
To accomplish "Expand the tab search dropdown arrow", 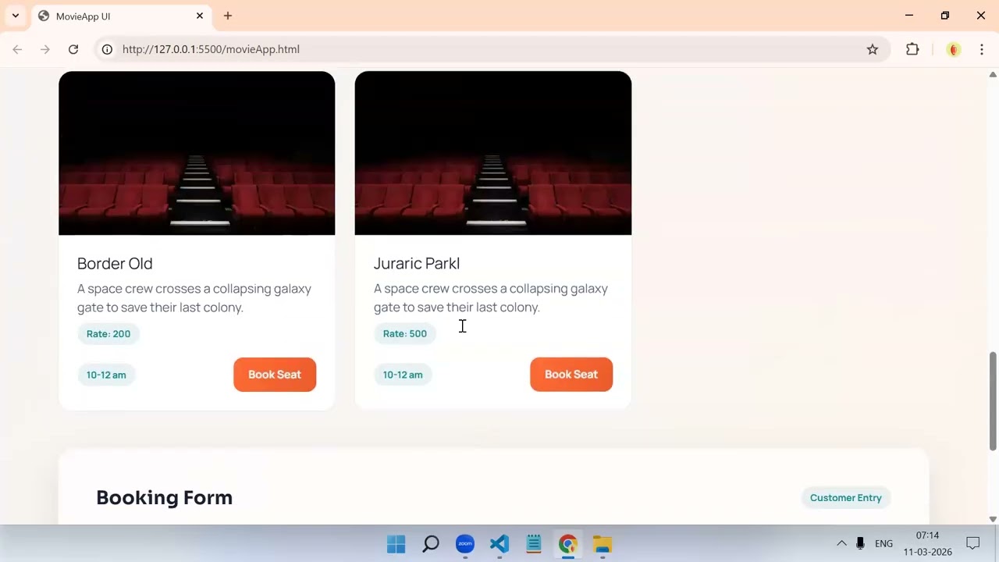I will pyautogui.click(x=15, y=16).
